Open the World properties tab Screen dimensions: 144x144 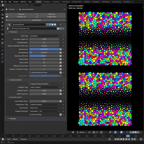click(2, 30)
